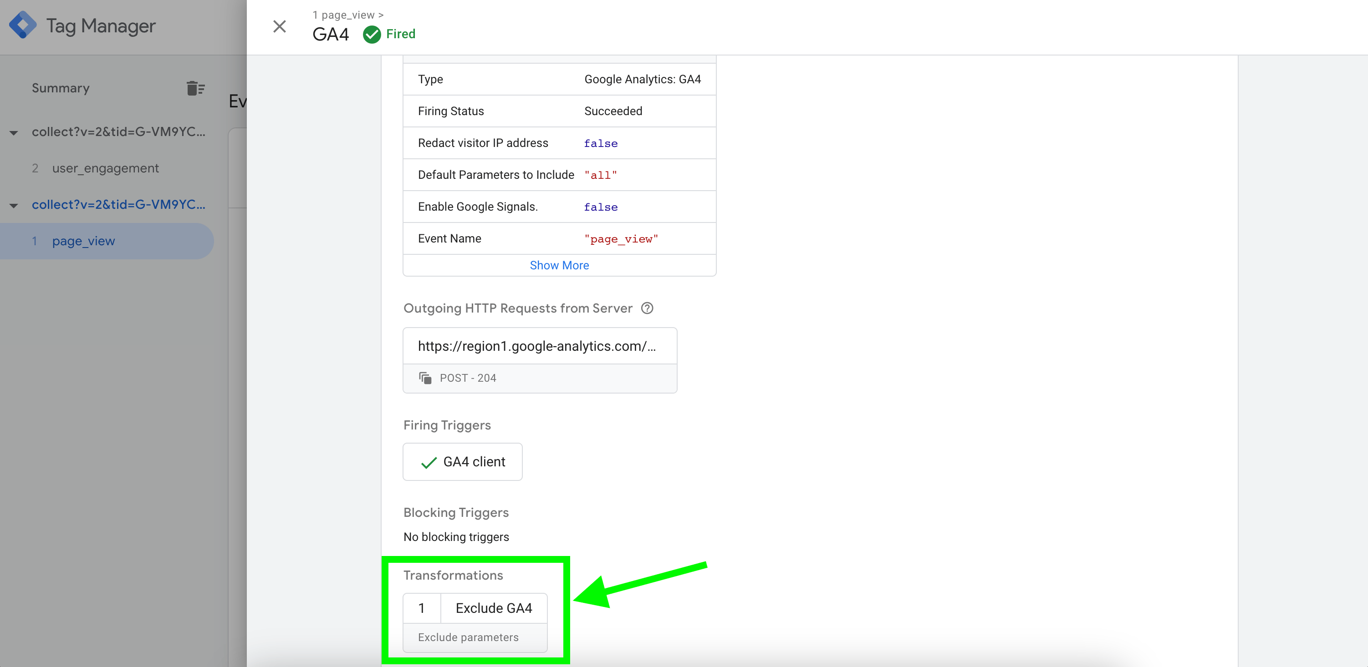
Task: Open the GA4 client firing trigger
Action: tap(463, 462)
